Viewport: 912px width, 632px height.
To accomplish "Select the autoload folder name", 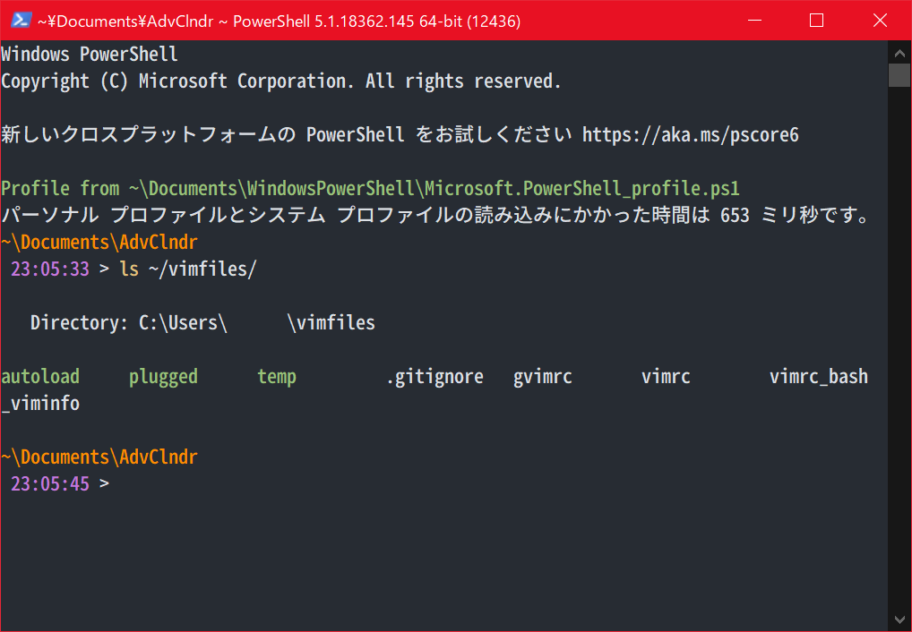I will point(40,376).
